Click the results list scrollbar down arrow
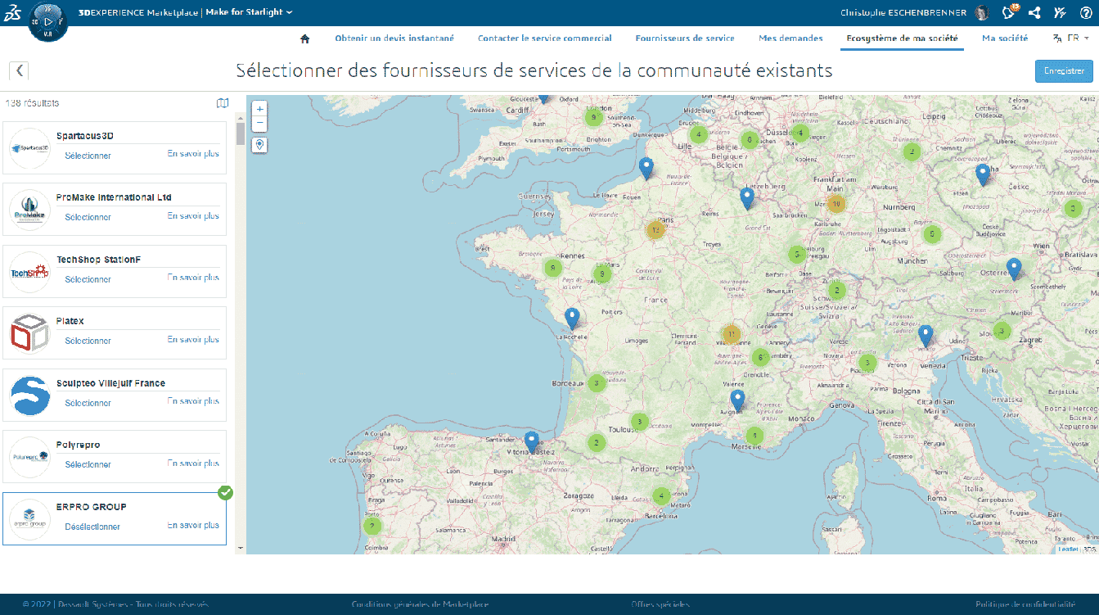The height and width of the screenshot is (615, 1099). [240, 548]
